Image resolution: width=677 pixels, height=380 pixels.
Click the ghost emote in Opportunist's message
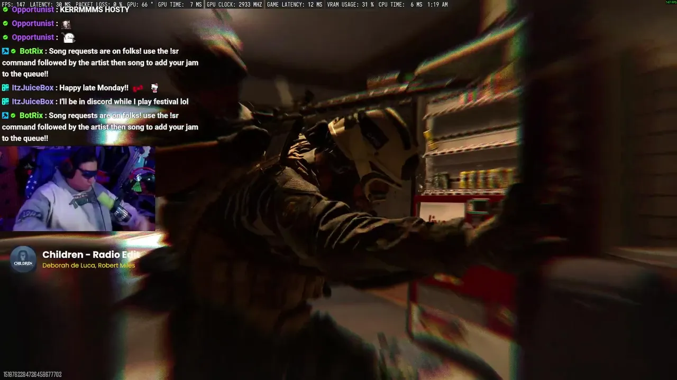pyautogui.click(x=69, y=37)
